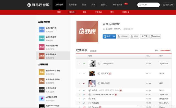Image resolution: width=176 pixels, height=108 pixels.
Task: Open the MV icon next to 追光者
Action: click(x=120, y=90)
